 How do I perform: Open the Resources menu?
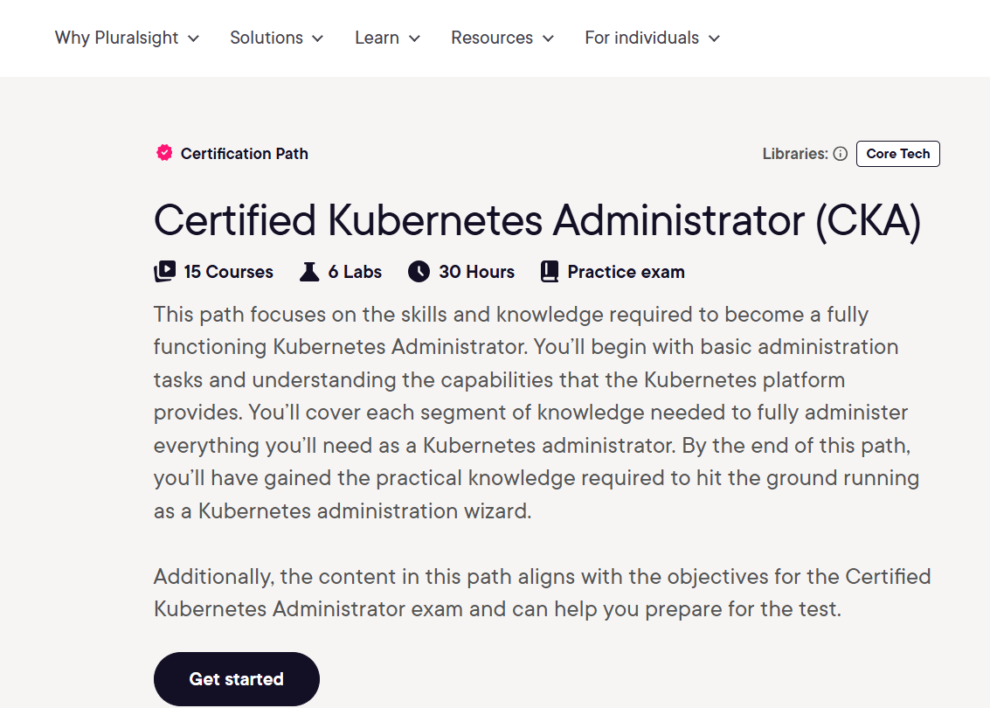point(502,38)
